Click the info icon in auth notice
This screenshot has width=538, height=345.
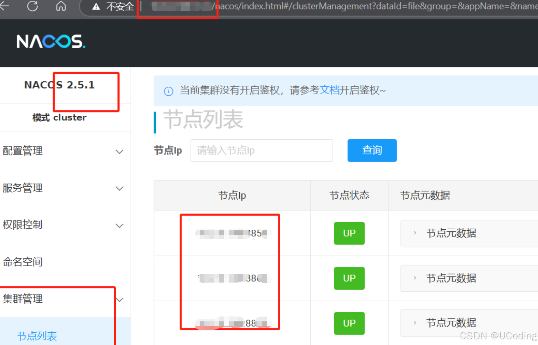click(169, 91)
